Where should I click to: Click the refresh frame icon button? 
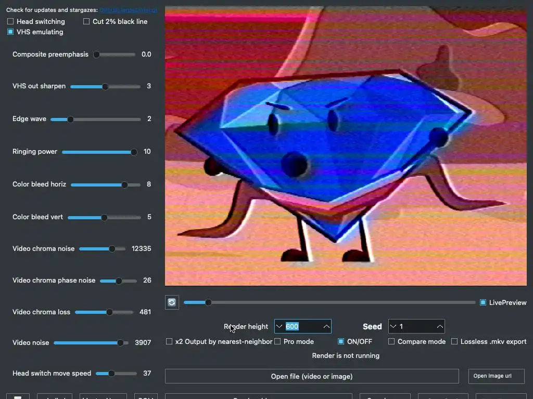point(172,302)
